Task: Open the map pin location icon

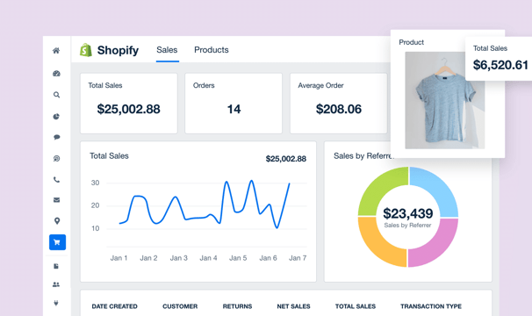Action: click(57, 221)
